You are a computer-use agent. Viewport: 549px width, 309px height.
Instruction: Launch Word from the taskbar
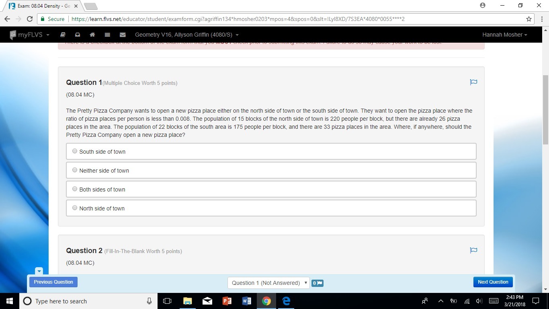point(247,301)
